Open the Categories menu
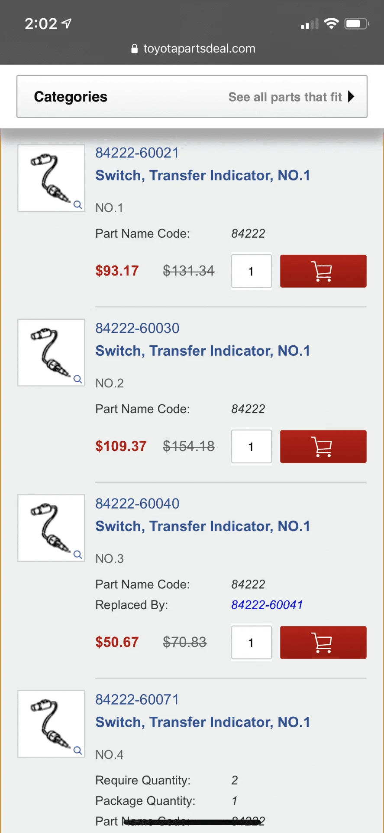Viewport: 384px width, 833px height. [71, 97]
